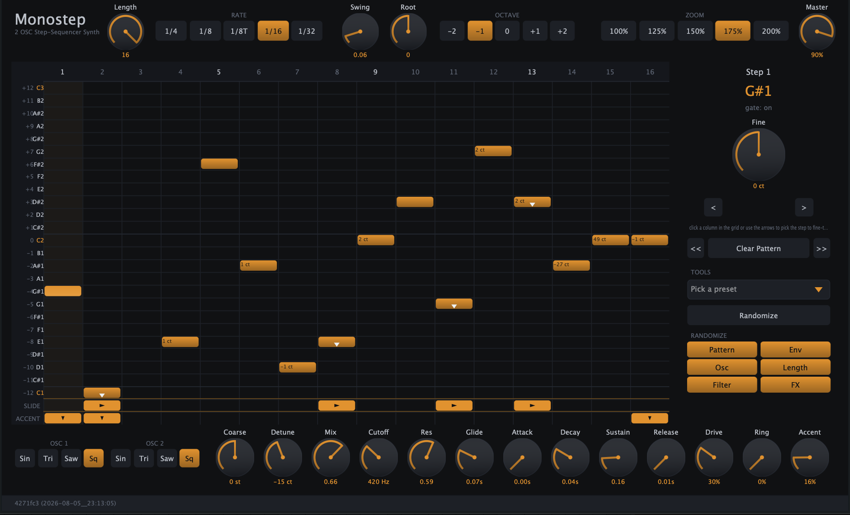Select the Sq waveform for OSC 2
850x515 pixels.
(x=189, y=458)
